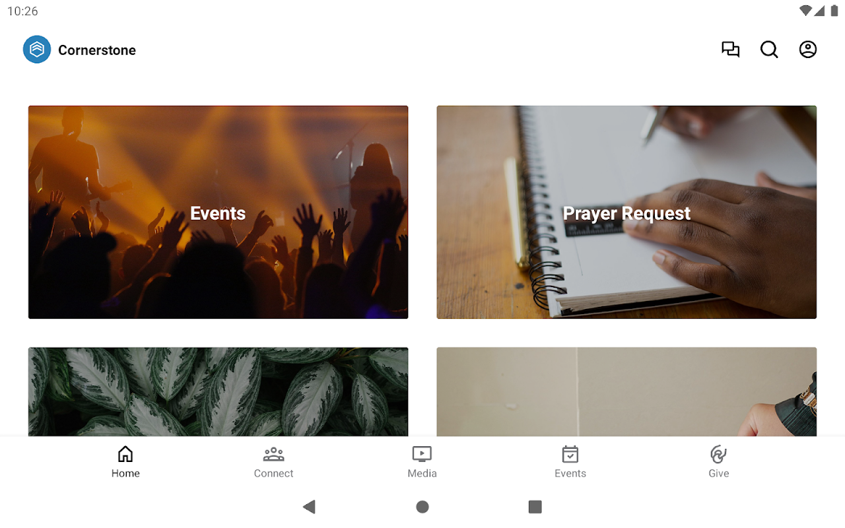Tap the Android back triangle button
The width and height of the screenshot is (845, 528).
(x=309, y=507)
